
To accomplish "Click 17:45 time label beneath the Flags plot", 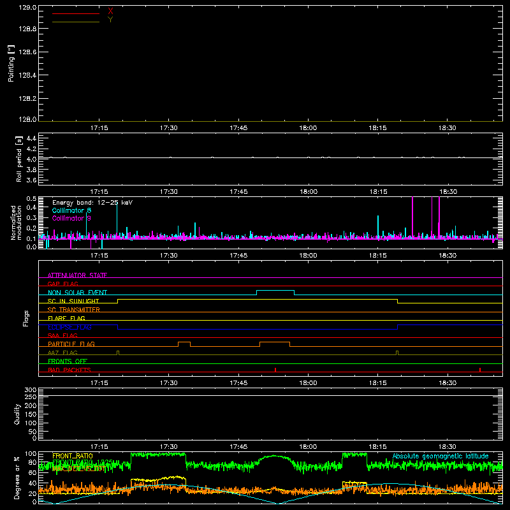I will (x=238, y=383).
